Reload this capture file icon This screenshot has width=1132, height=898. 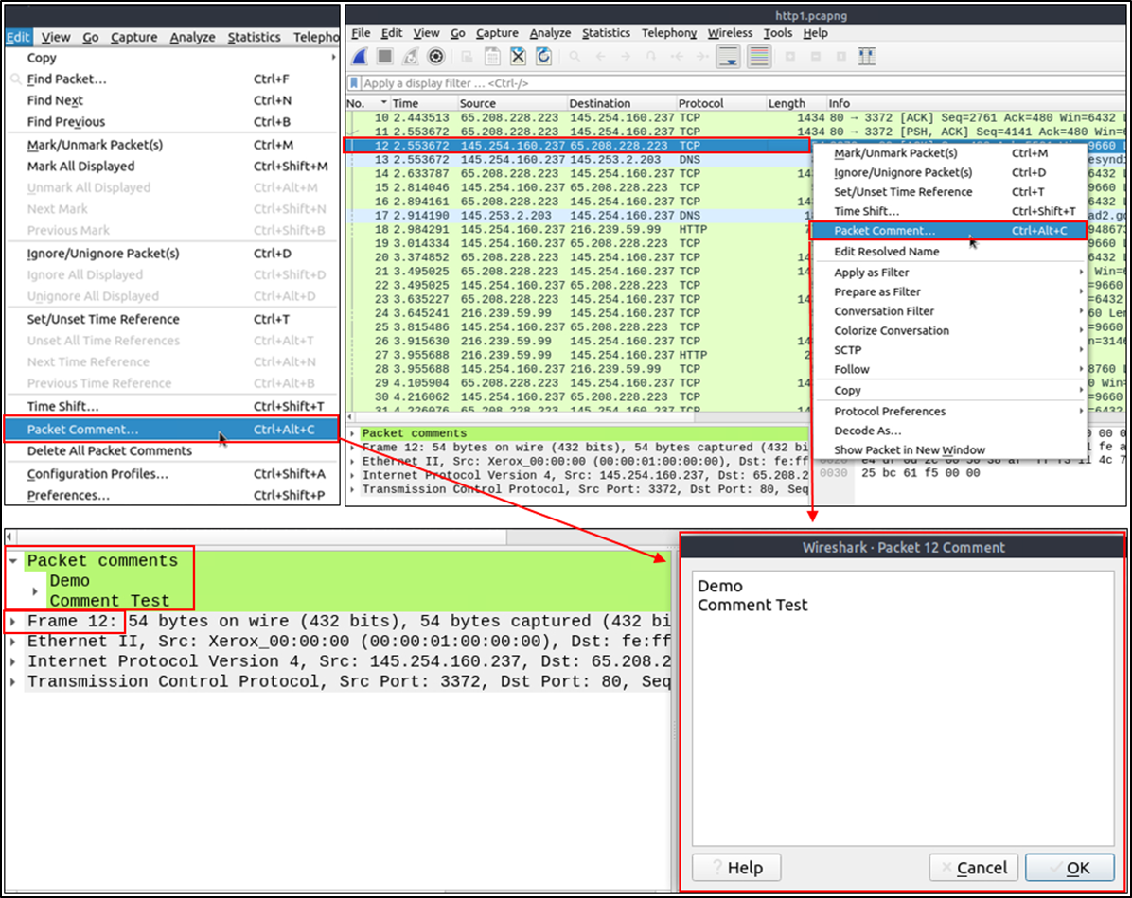click(x=543, y=57)
